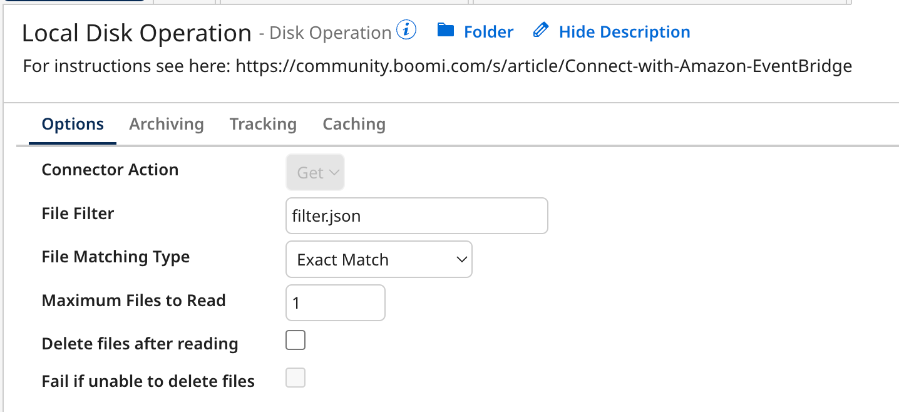Click the partially visible tab above the header

coord(72,2)
